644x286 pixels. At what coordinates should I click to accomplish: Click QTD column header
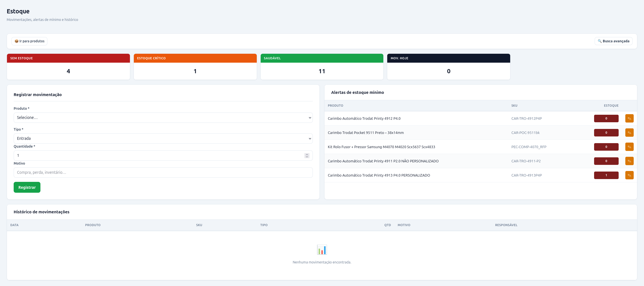point(388,225)
